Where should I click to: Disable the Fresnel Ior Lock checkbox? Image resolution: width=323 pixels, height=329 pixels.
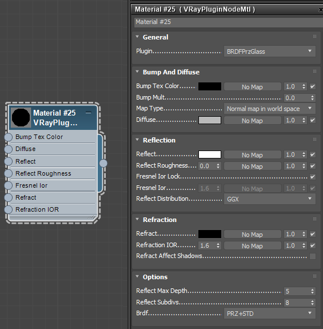pos(313,177)
